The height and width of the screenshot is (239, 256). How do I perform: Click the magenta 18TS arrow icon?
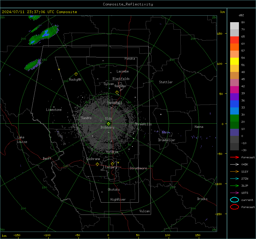tap(234, 193)
